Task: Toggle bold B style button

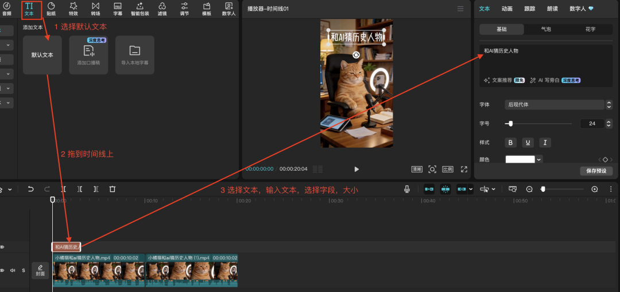Action: 510,143
